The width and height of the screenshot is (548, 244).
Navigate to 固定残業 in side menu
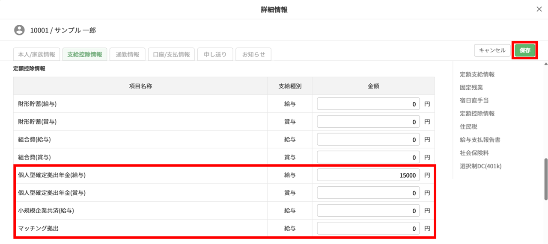click(x=471, y=88)
